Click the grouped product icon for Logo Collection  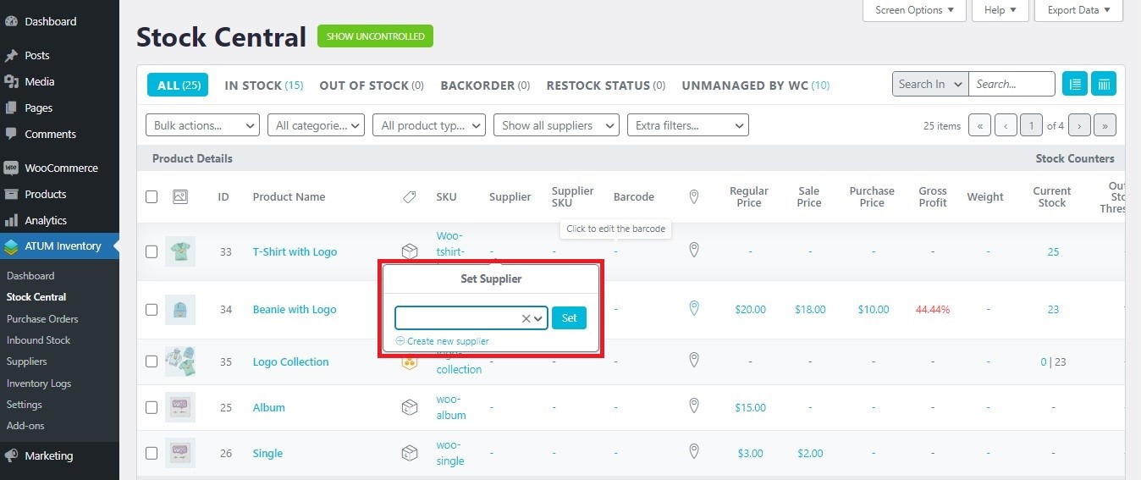click(409, 362)
